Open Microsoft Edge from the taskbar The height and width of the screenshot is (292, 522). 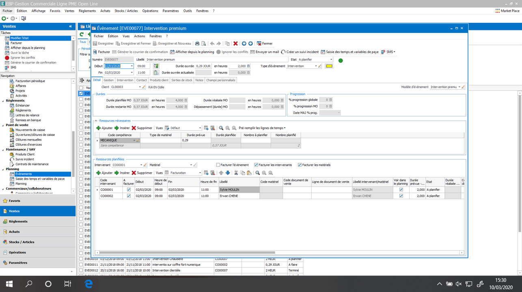tap(89, 283)
